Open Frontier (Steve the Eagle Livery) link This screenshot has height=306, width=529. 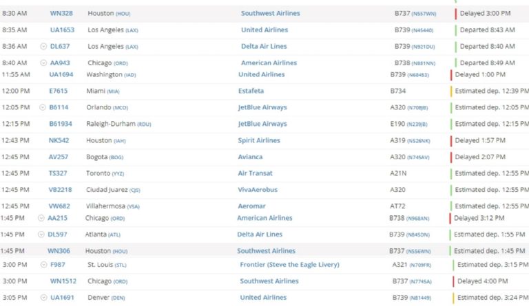click(289, 265)
